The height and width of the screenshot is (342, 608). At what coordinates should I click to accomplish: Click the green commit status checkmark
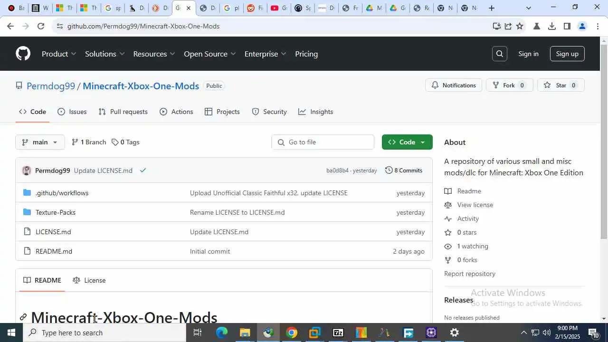[x=142, y=171]
